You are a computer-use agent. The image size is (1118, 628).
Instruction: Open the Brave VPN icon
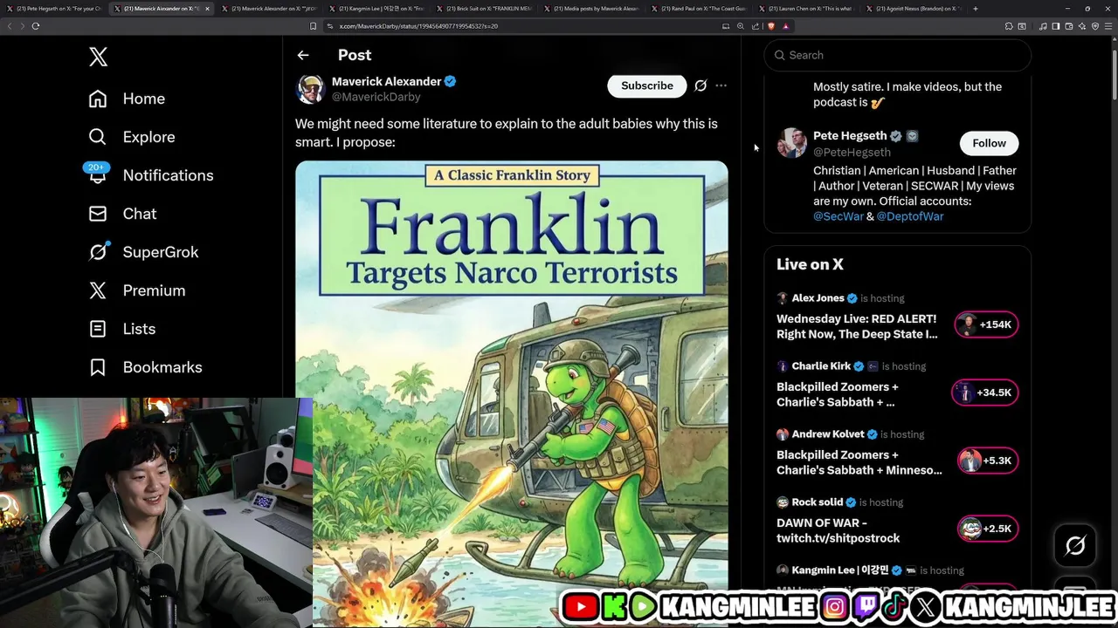(1095, 26)
